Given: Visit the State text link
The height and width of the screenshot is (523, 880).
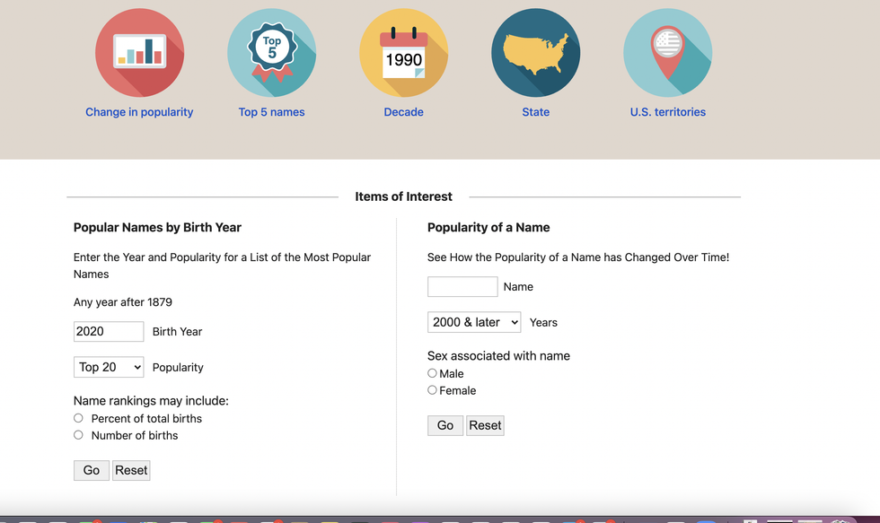Looking at the screenshot, I should [535, 112].
